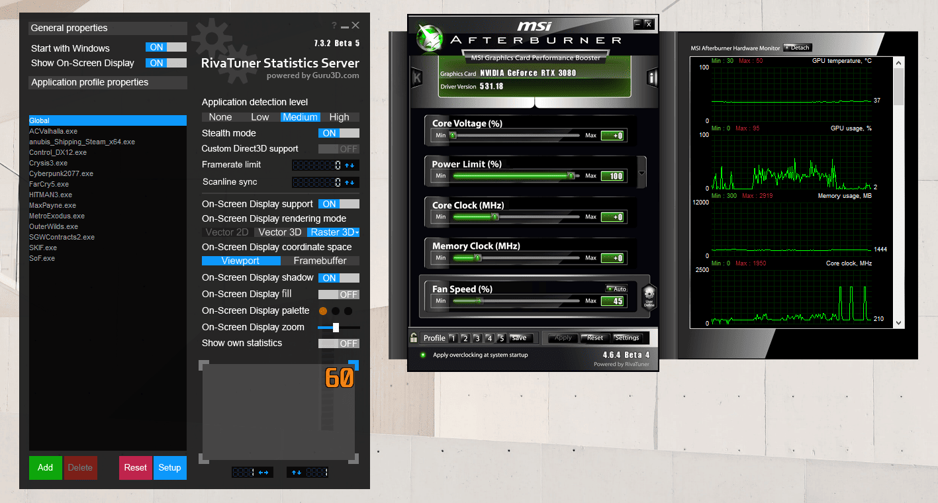Set detection level to Low
The image size is (938, 503).
tap(260, 117)
